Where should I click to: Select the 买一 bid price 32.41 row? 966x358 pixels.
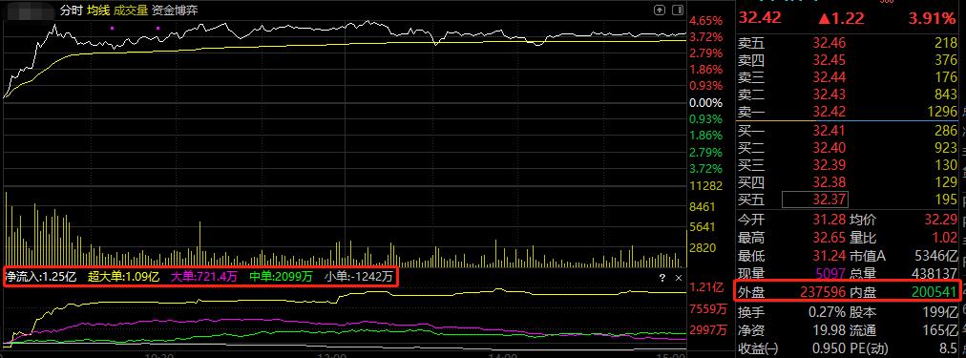(848, 131)
